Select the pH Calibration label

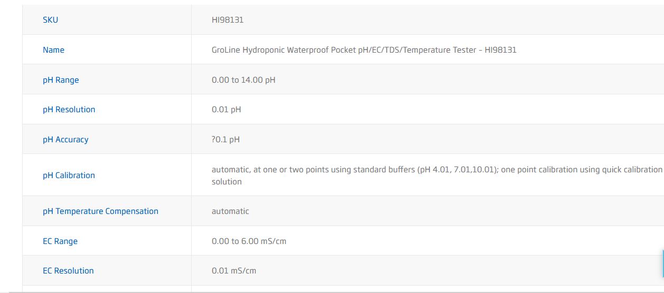coord(69,175)
